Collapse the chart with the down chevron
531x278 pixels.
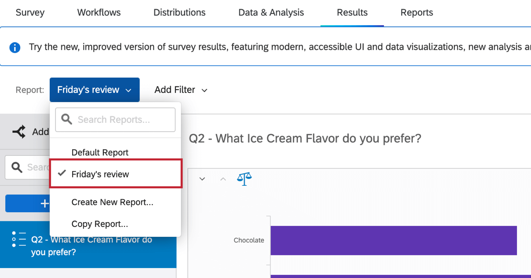point(202,179)
